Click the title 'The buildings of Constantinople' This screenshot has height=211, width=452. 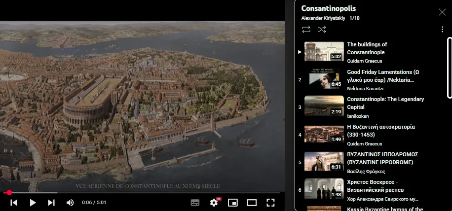(367, 48)
